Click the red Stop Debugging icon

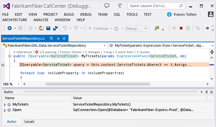click(x=181, y=28)
